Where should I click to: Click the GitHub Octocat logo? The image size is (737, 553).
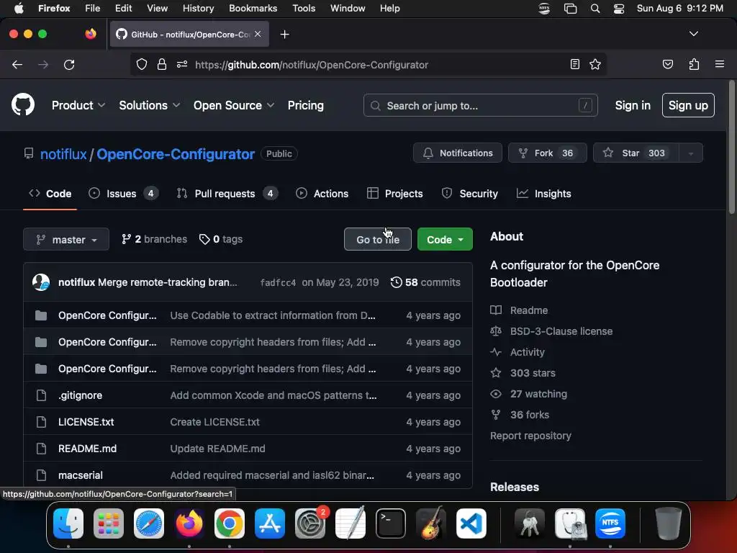coord(23,104)
